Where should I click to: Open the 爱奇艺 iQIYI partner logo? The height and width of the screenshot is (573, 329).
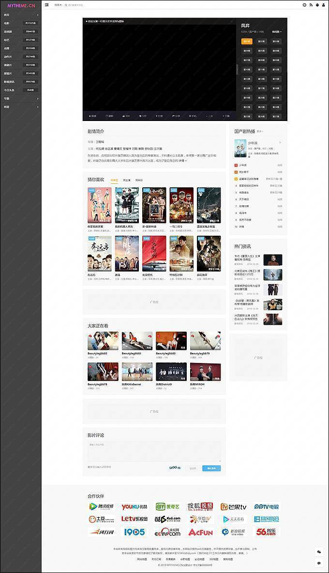click(167, 507)
